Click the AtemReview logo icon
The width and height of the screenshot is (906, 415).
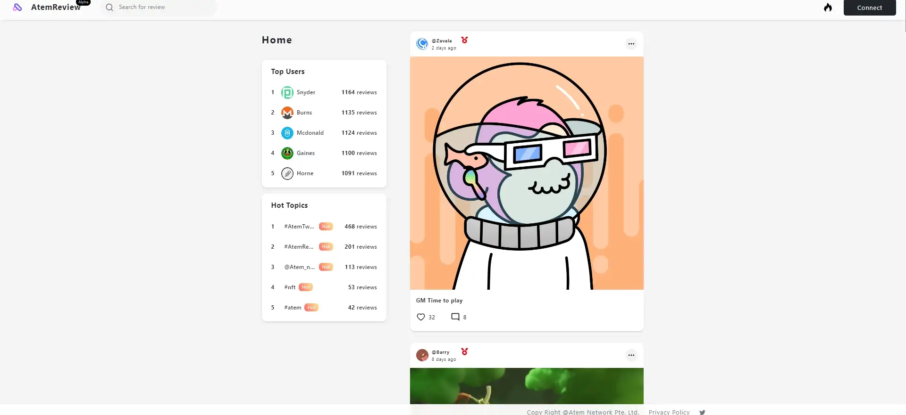coord(17,7)
